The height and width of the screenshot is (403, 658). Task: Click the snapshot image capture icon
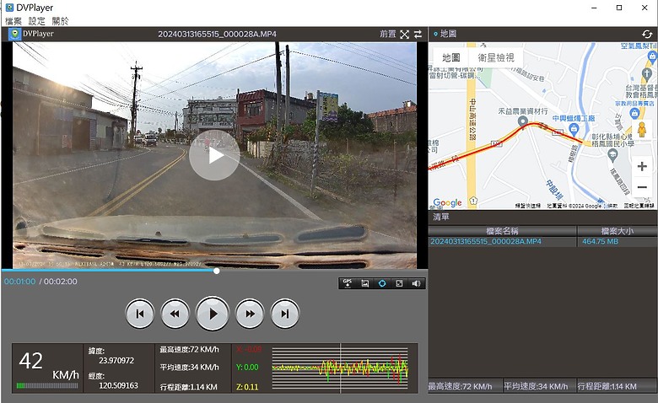click(365, 283)
